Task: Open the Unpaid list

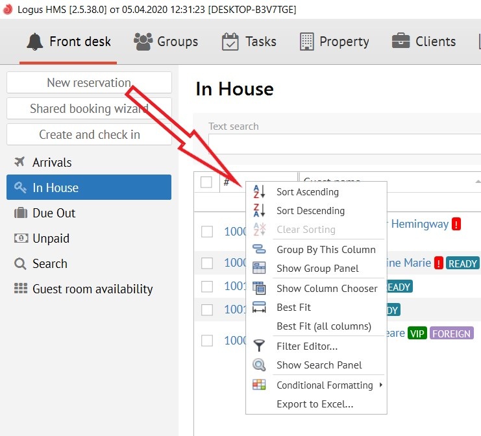Action: 89,238
